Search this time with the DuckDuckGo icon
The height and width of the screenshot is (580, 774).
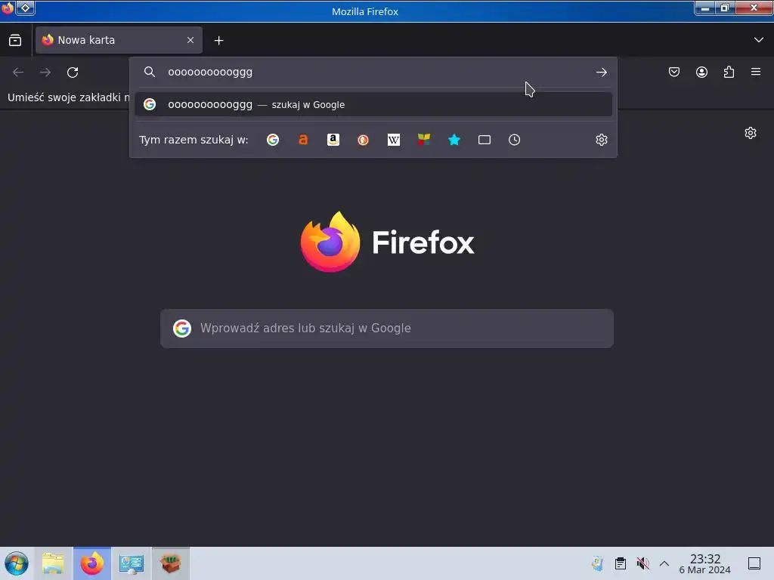click(364, 140)
